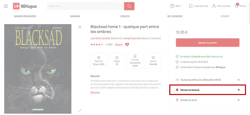Click Ajouter au panier button
Screen dimensions: 250x115
pyautogui.click(x=207, y=42)
